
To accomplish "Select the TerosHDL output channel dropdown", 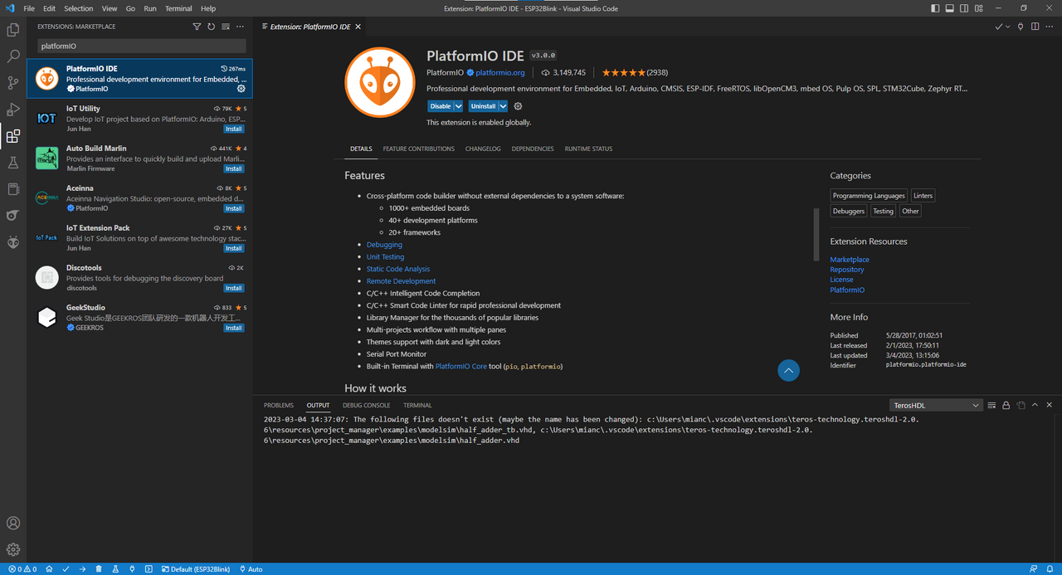I will click(x=936, y=405).
